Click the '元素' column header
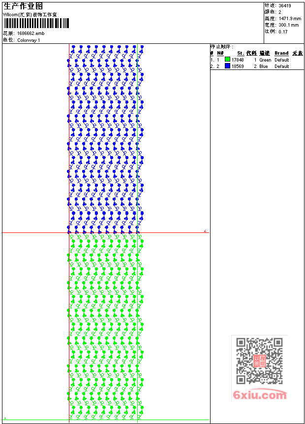Viewport: 305px width, 424px height. (x=298, y=53)
